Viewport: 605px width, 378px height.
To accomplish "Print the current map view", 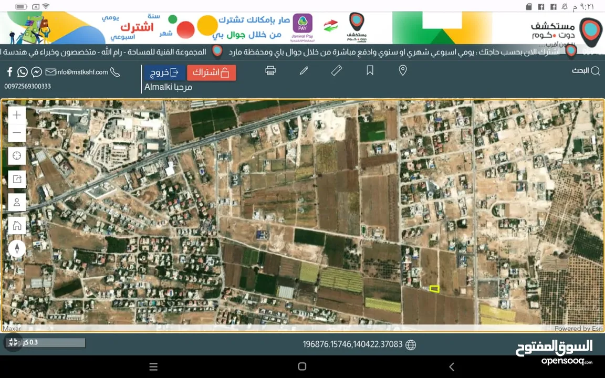I will tap(270, 70).
